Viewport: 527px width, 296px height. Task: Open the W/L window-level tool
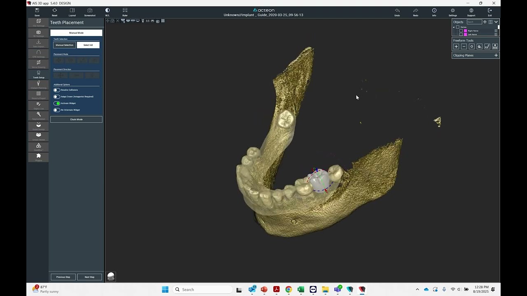(x=107, y=12)
